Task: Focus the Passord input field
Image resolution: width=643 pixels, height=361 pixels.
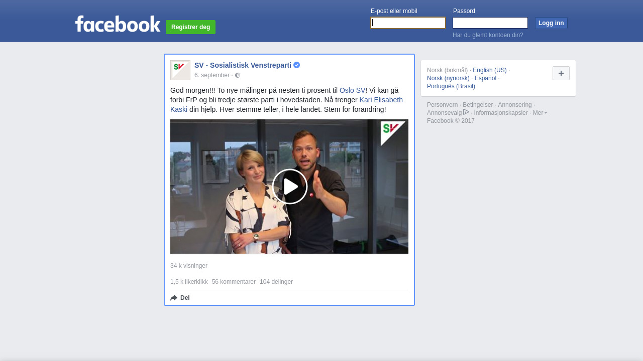Action: (x=490, y=23)
